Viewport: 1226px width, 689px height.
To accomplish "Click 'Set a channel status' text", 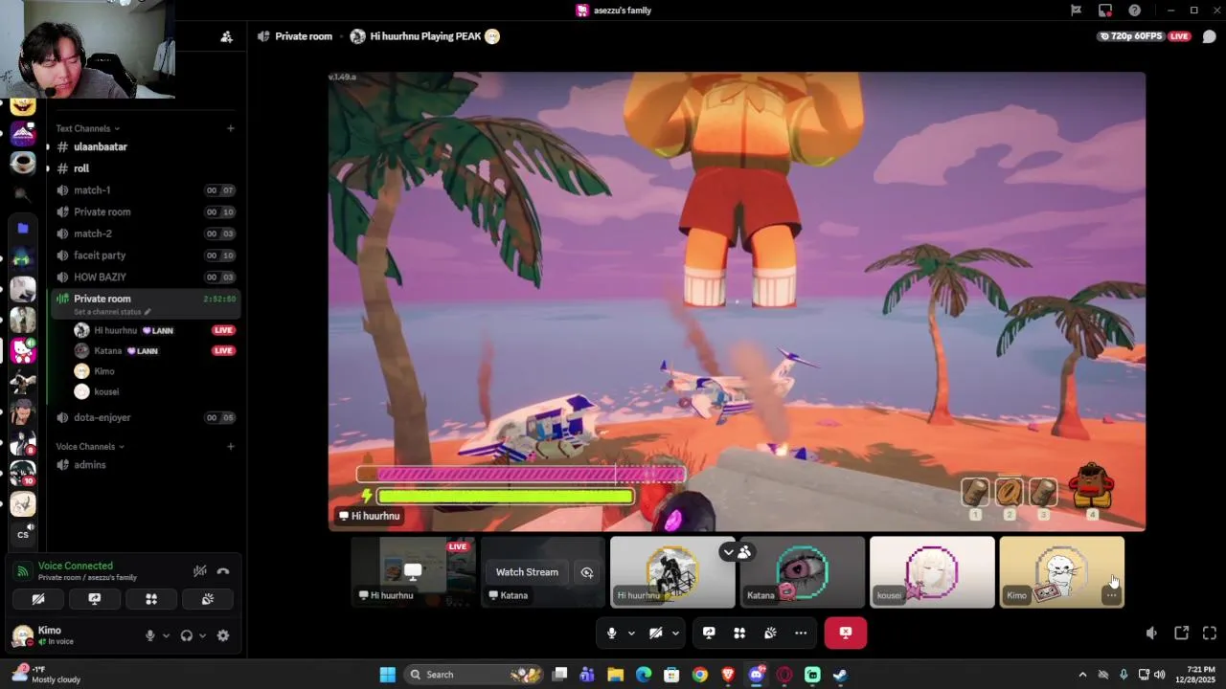I will tap(107, 312).
